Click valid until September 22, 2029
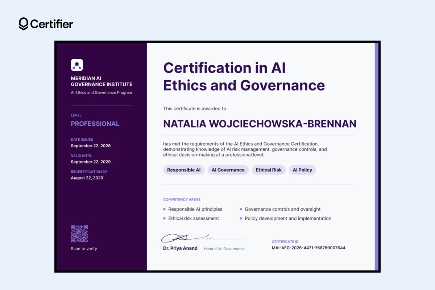 click(x=91, y=162)
